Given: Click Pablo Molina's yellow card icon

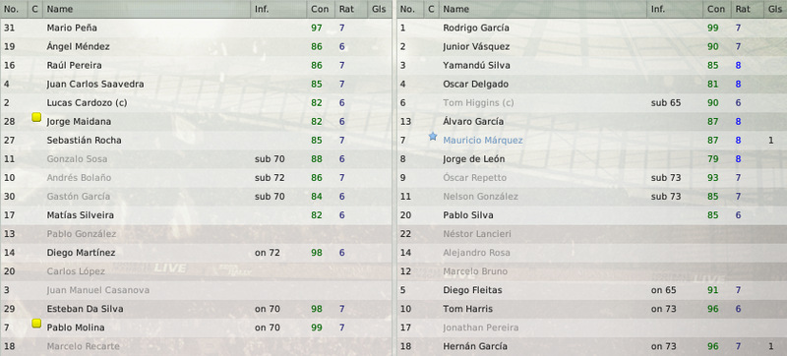Looking at the screenshot, I should 36,324.
